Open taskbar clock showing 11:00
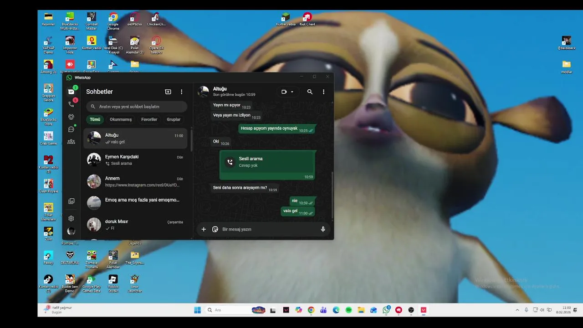Image resolution: width=583 pixels, height=328 pixels. point(563,310)
